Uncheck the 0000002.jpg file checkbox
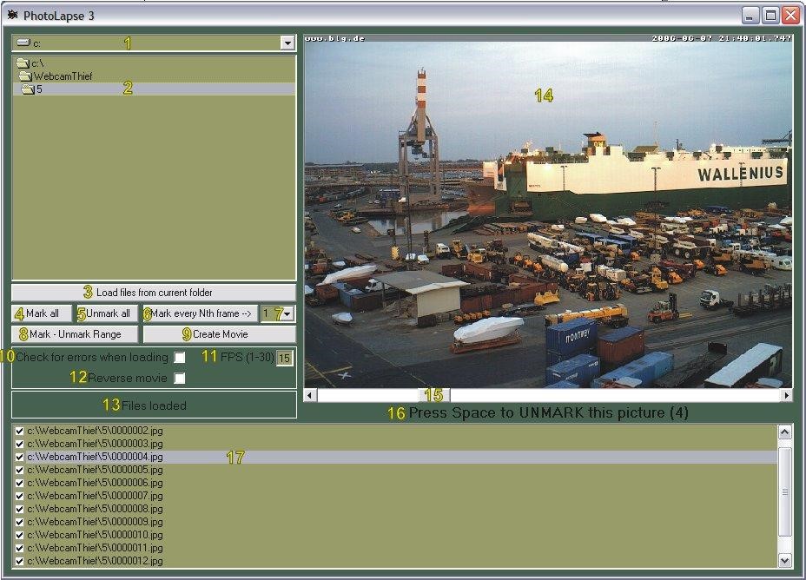The image size is (806, 580). (20, 431)
